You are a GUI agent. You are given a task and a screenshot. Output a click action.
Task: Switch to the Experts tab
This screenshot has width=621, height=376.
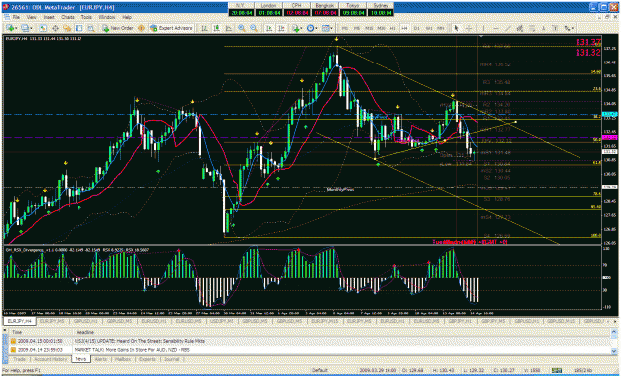click(147, 359)
